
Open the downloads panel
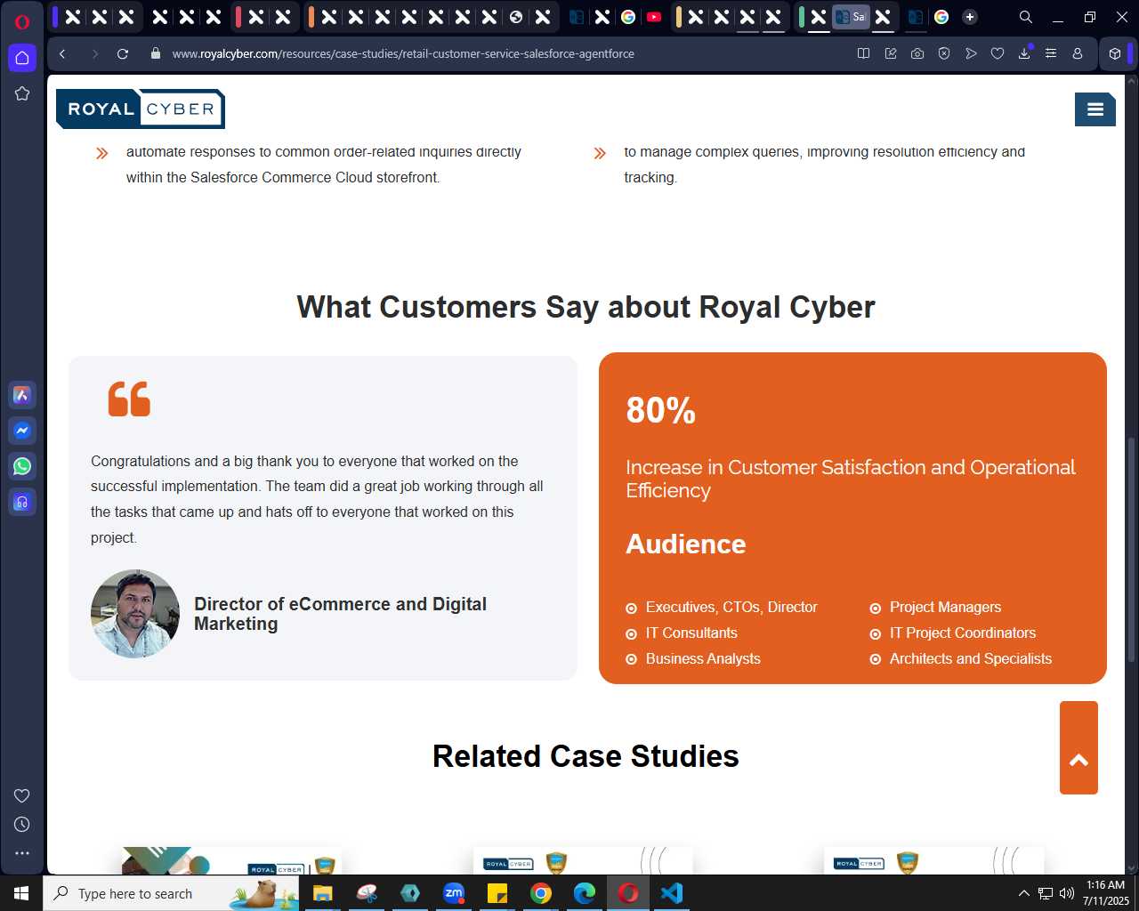point(1024,54)
